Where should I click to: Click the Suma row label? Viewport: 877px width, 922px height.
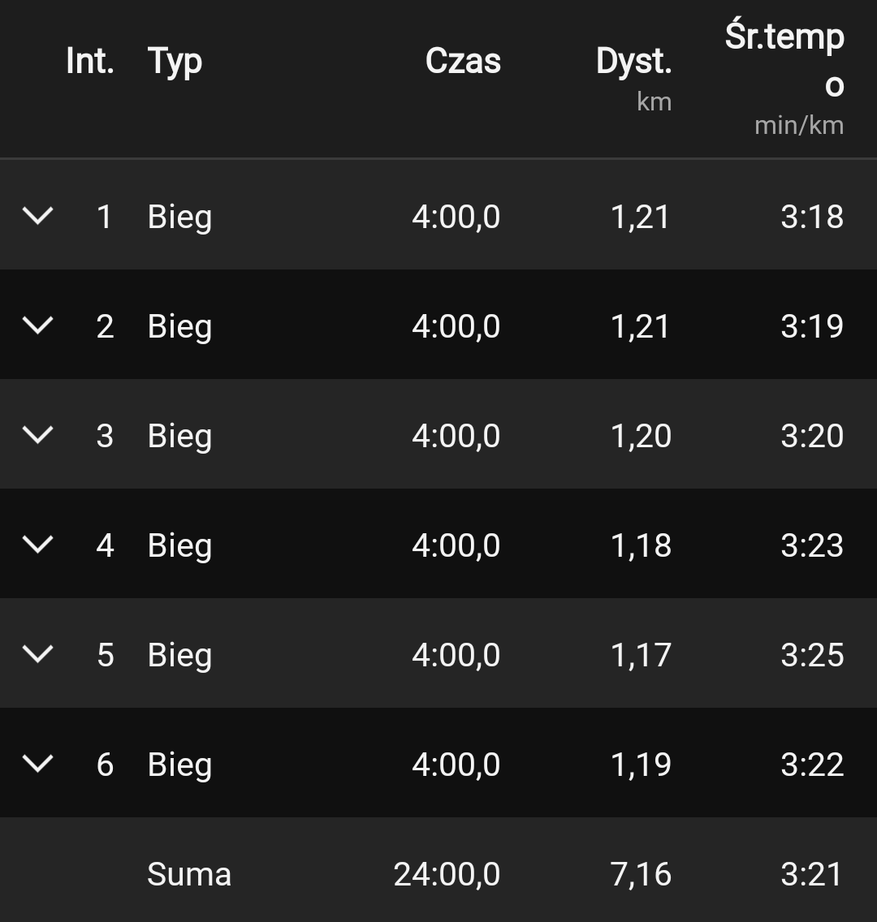pyautogui.click(x=189, y=874)
